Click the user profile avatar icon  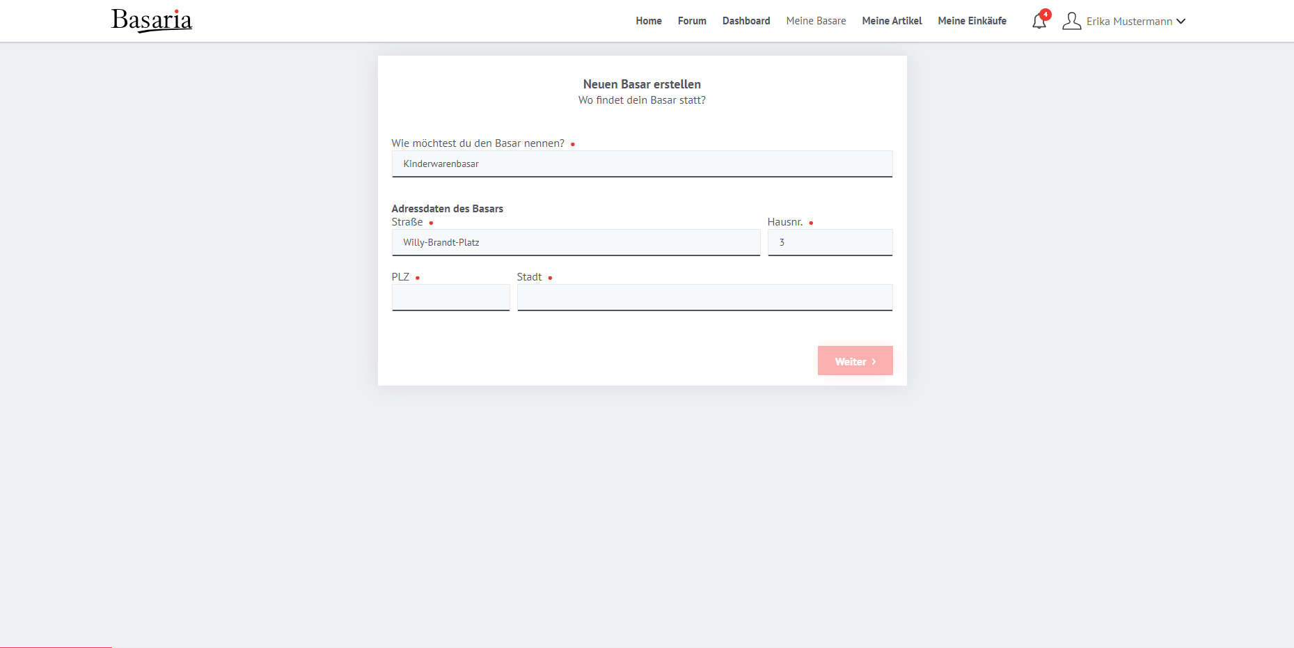tap(1071, 21)
